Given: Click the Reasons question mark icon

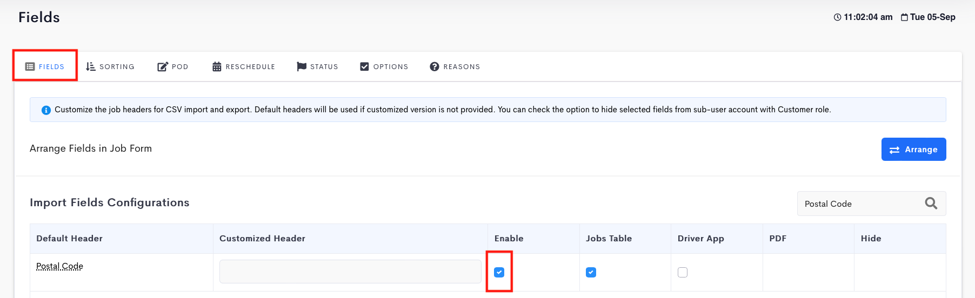Looking at the screenshot, I should 435,66.
